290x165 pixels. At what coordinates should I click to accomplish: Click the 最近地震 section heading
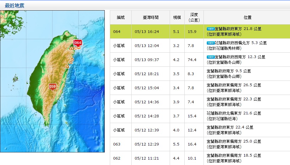point(15,5)
